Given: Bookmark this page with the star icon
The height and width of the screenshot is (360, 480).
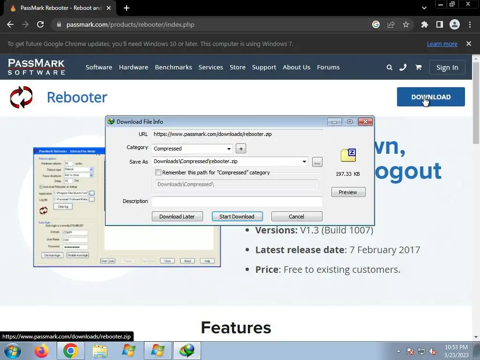Looking at the screenshot, I should click(x=406, y=24).
